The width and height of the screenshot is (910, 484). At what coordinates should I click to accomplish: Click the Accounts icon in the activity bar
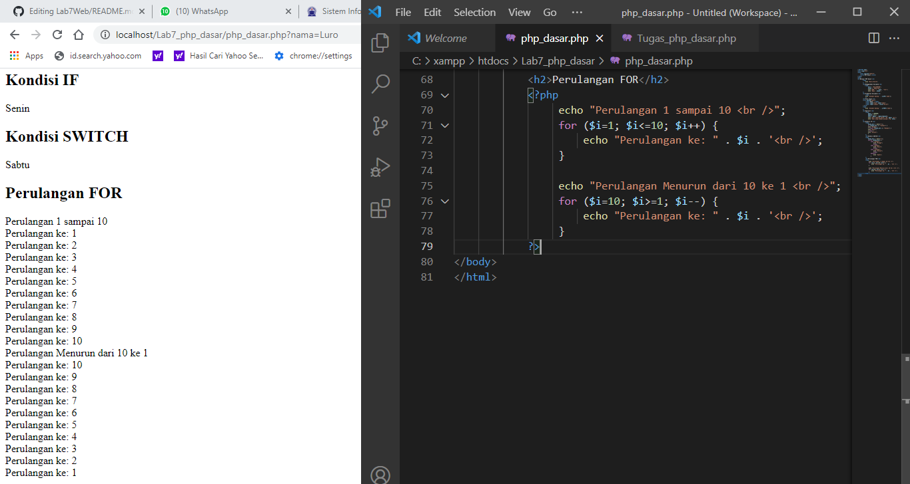click(380, 475)
